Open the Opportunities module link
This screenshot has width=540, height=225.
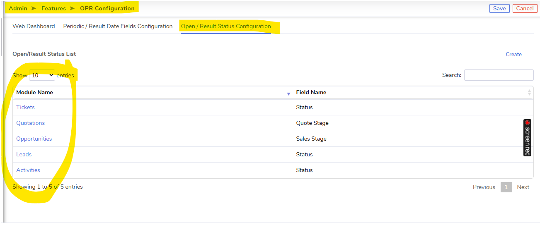click(34, 139)
